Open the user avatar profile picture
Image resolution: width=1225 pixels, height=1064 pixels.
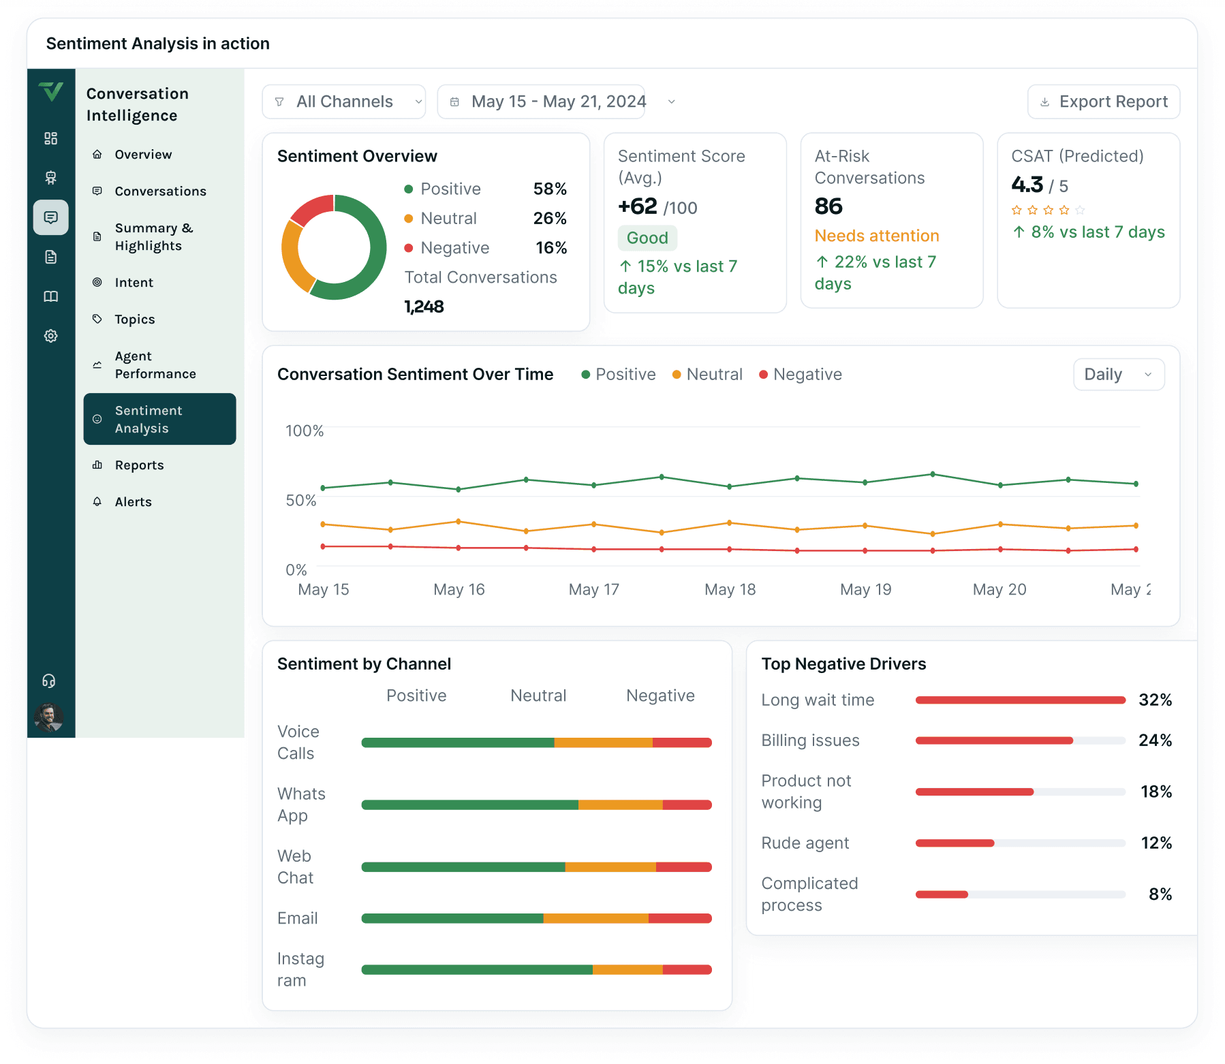(49, 717)
